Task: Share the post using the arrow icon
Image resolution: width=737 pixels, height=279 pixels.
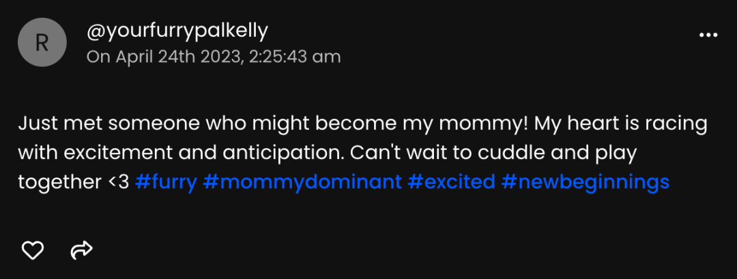Action: 81,250
